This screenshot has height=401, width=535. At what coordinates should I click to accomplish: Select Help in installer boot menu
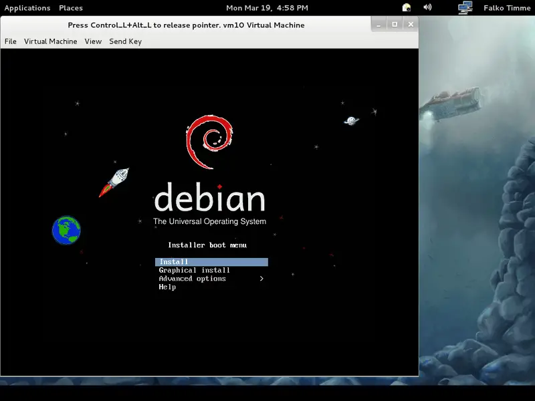[167, 287]
